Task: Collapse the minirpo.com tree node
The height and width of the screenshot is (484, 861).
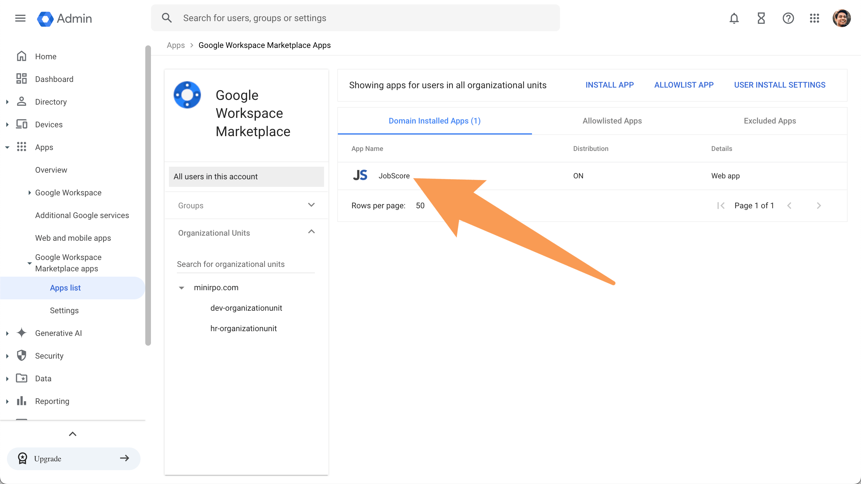Action: click(182, 288)
